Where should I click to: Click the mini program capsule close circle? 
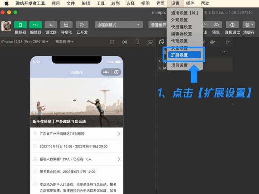116,72
